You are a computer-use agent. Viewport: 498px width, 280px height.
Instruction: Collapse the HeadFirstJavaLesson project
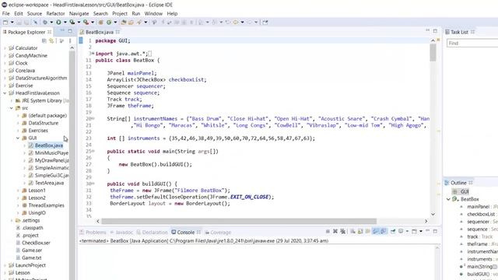click(x=5, y=93)
